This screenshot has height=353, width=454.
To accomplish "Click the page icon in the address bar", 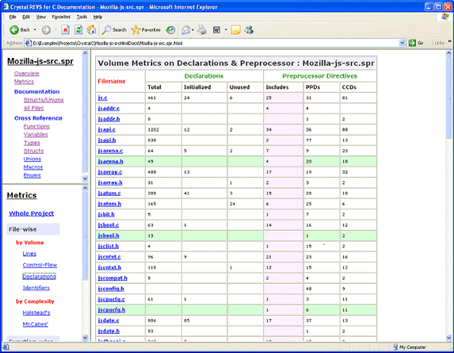I will (28, 43).
